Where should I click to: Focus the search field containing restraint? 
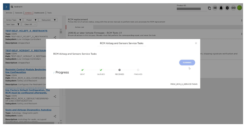[18, 7]
